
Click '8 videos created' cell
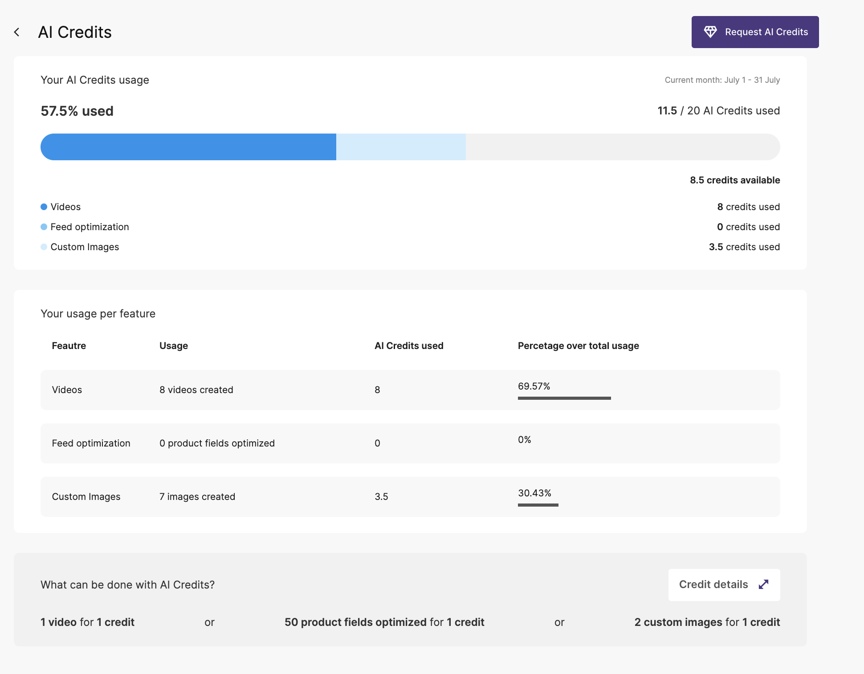196,390
